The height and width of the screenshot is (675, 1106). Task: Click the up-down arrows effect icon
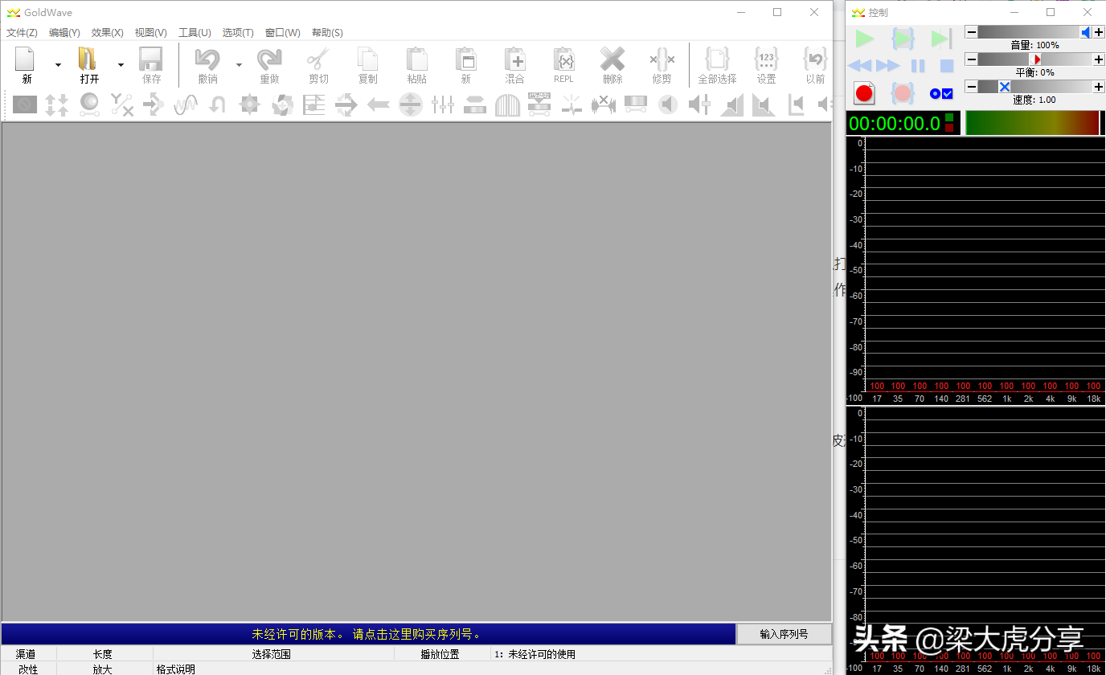[x=57, y=104]
